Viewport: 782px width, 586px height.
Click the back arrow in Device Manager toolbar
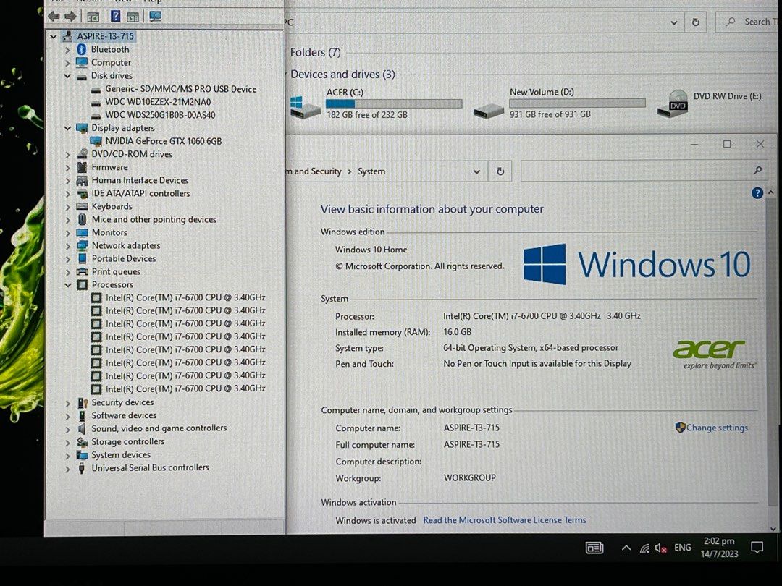click(x=55, y=16)
